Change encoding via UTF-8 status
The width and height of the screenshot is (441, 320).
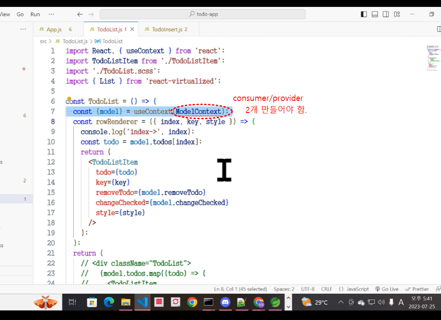coord(308,289)
